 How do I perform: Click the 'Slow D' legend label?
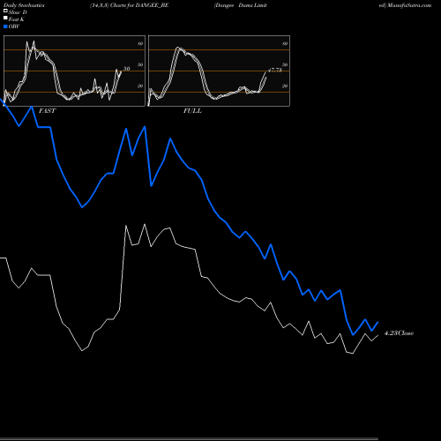pos(18,12)
